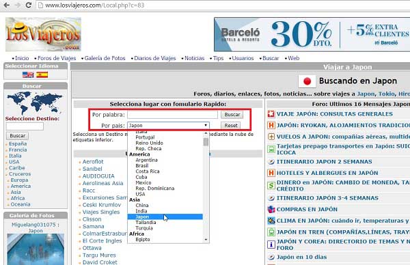Open Foros de Viajes menu item

(x=57, y=58)
